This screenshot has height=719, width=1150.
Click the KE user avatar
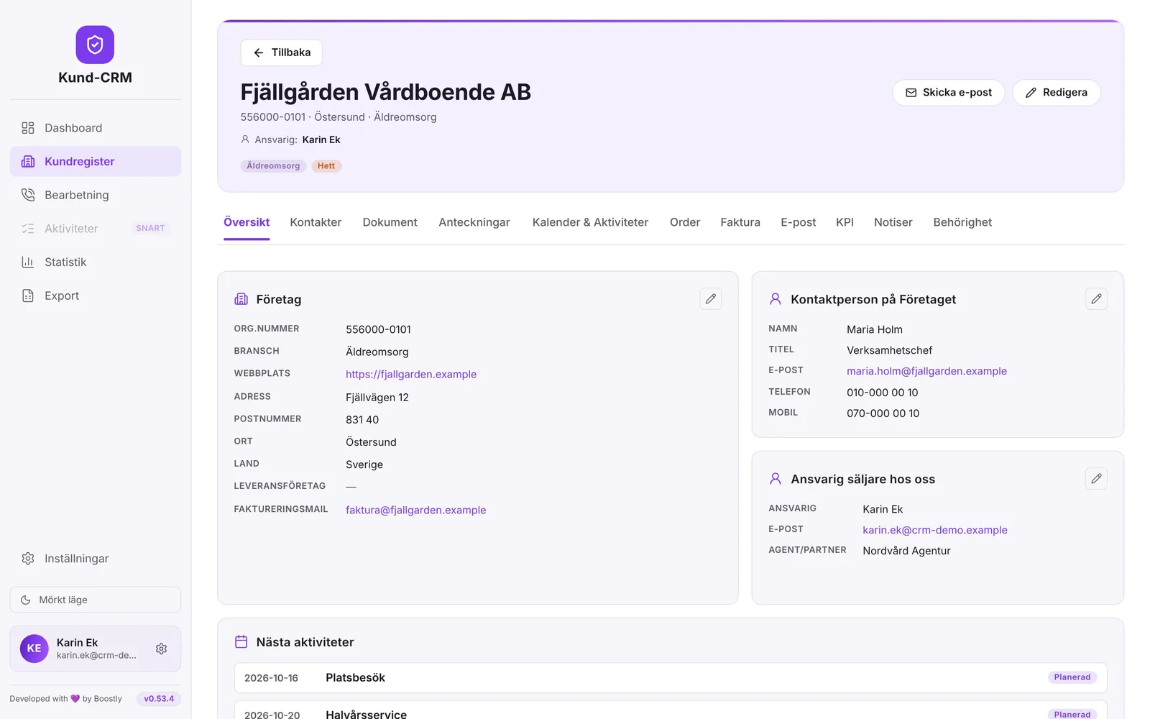34,649
